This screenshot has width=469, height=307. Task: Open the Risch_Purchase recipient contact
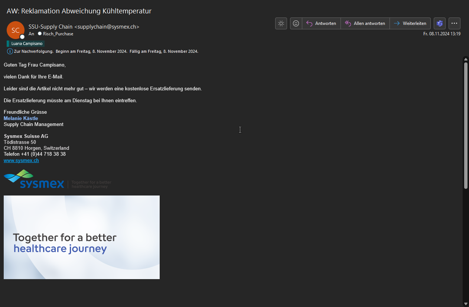[x=58, y=34]
